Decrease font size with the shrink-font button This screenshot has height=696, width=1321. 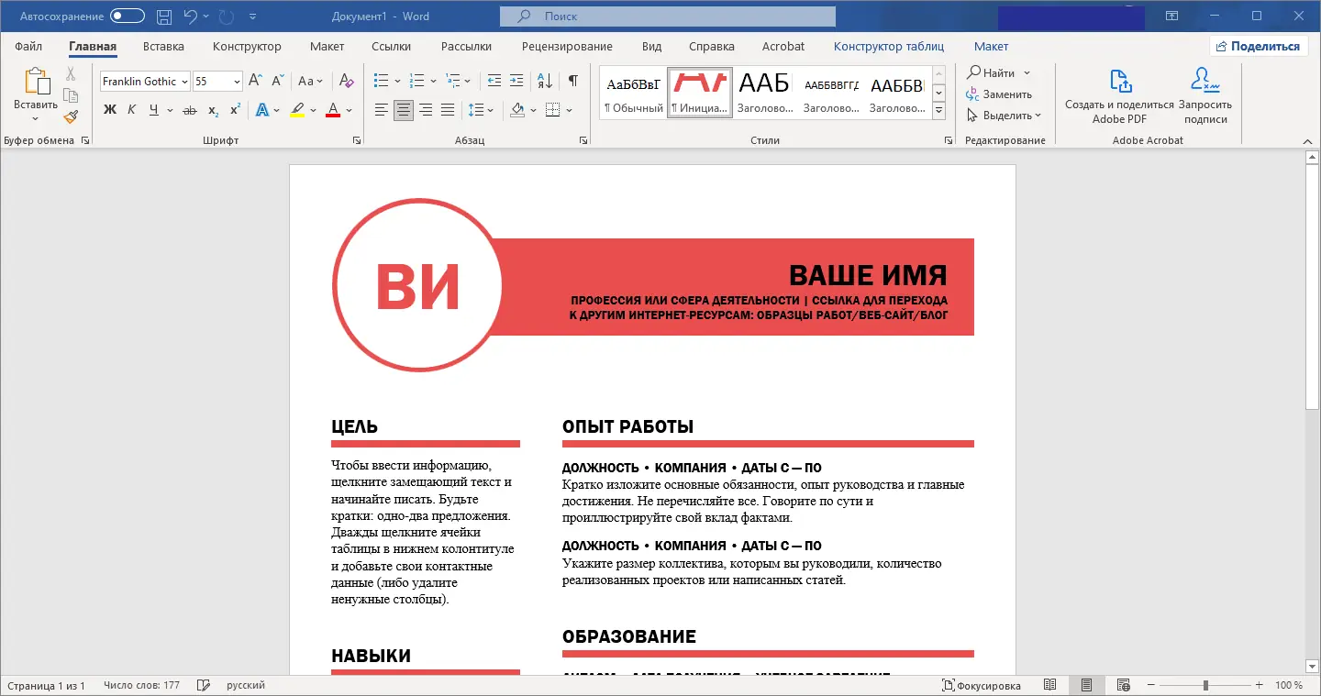point(277,81)
